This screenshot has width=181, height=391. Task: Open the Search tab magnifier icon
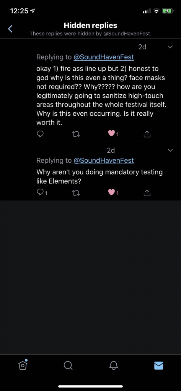coord(68,365)
